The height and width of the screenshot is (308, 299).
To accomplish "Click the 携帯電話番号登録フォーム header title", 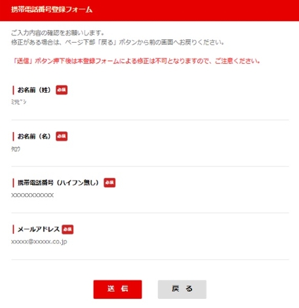I will coord(52,10).
